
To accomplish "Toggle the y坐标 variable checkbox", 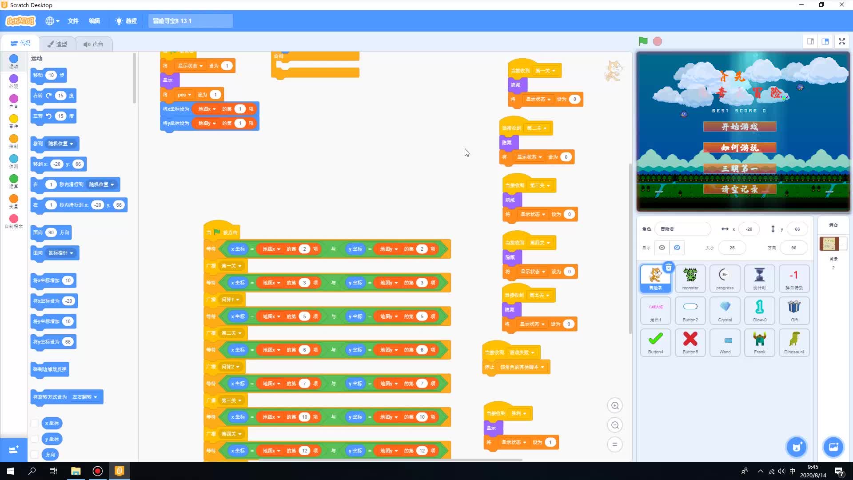I will point(35,439).
